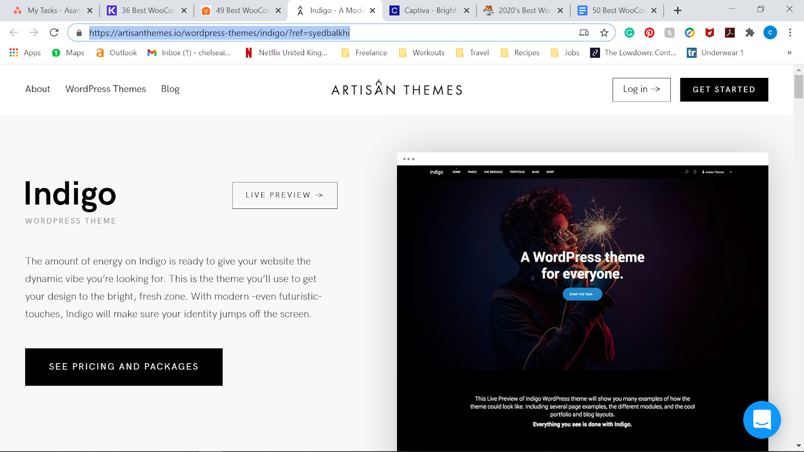Screen dimensions: 804x452
Task: Click the padlock site info icon
Action: point(79,33)
